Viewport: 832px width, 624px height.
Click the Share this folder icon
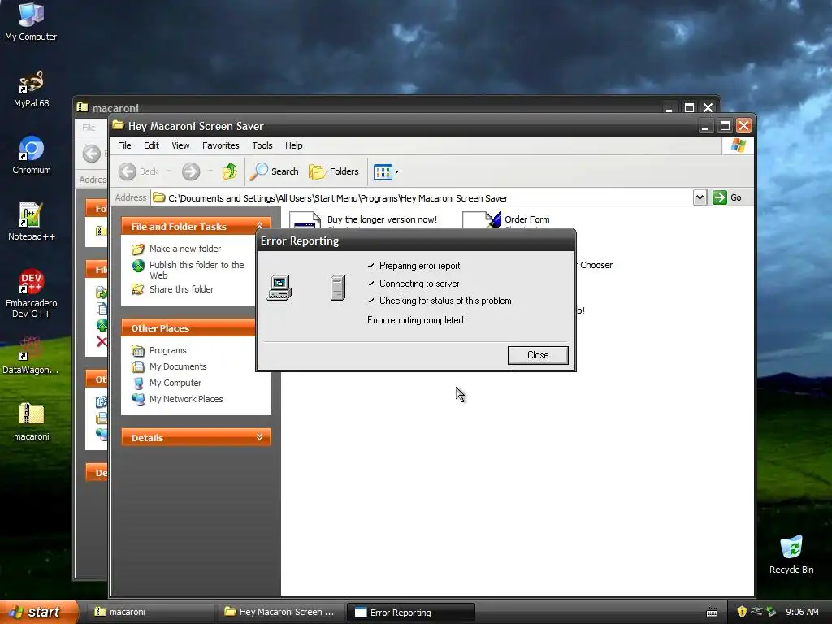pos(138,289)
